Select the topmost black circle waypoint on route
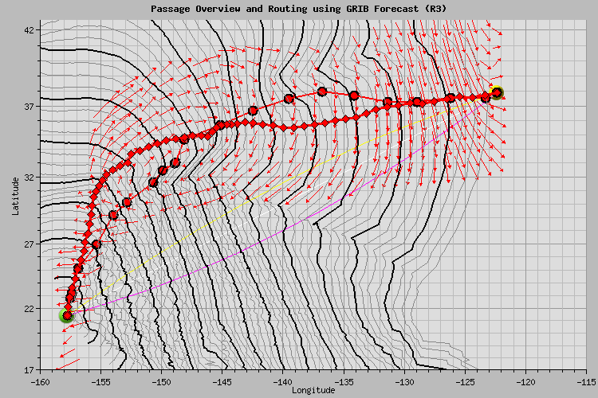This screenshot has height=398, width=598. point(322,92)
